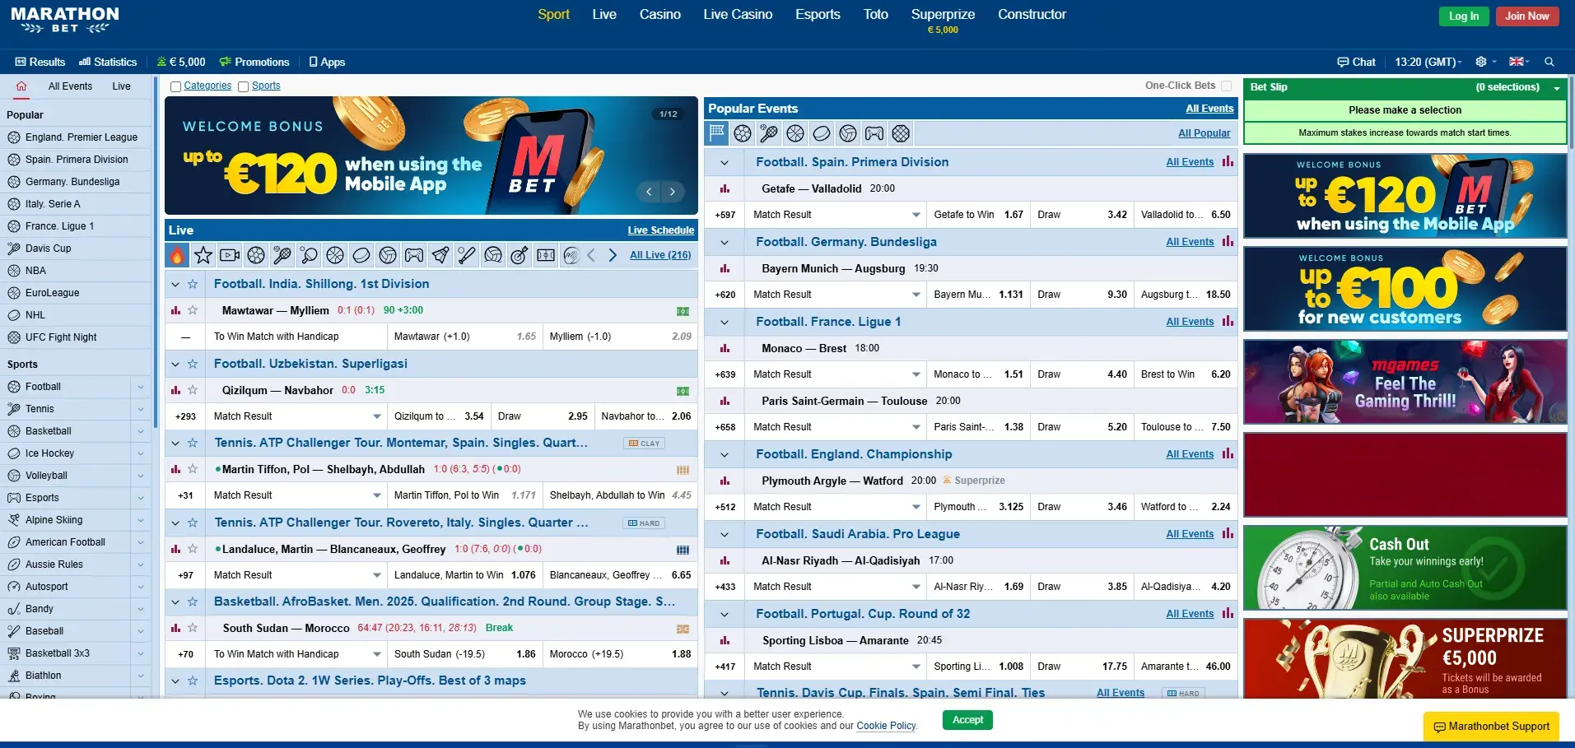1575x748 pixels.
Task: Open the Toto tab
Action: pos(876,14)
